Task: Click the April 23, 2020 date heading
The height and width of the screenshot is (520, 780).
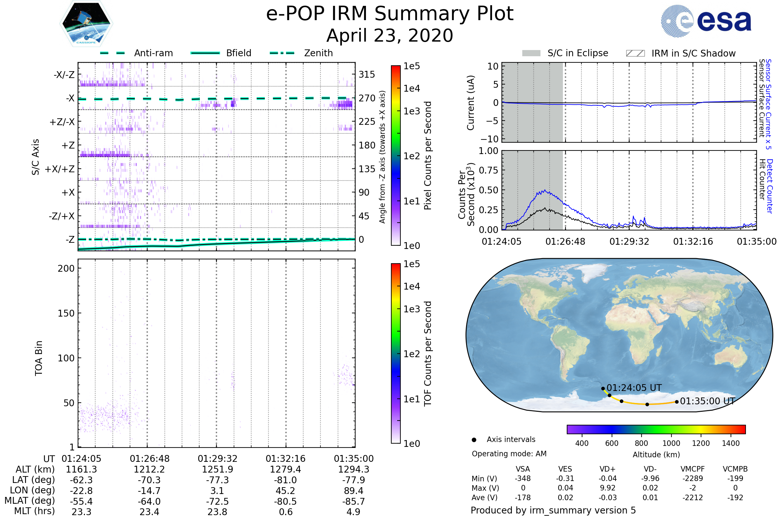Action: tap(390, 35)
